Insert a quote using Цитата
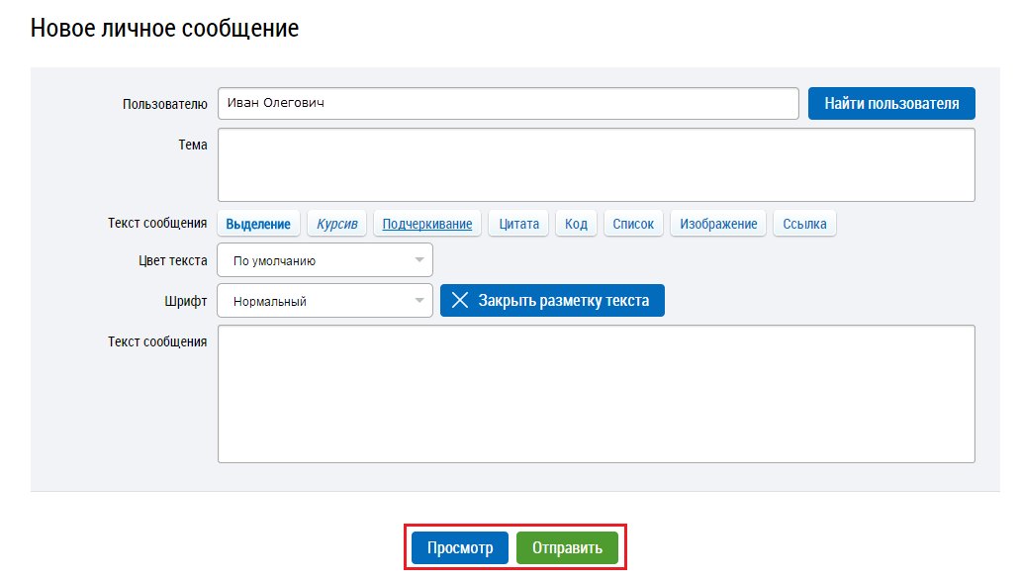Image resolution: width=1021 pixels, height=582 pixels. [519, 224]
